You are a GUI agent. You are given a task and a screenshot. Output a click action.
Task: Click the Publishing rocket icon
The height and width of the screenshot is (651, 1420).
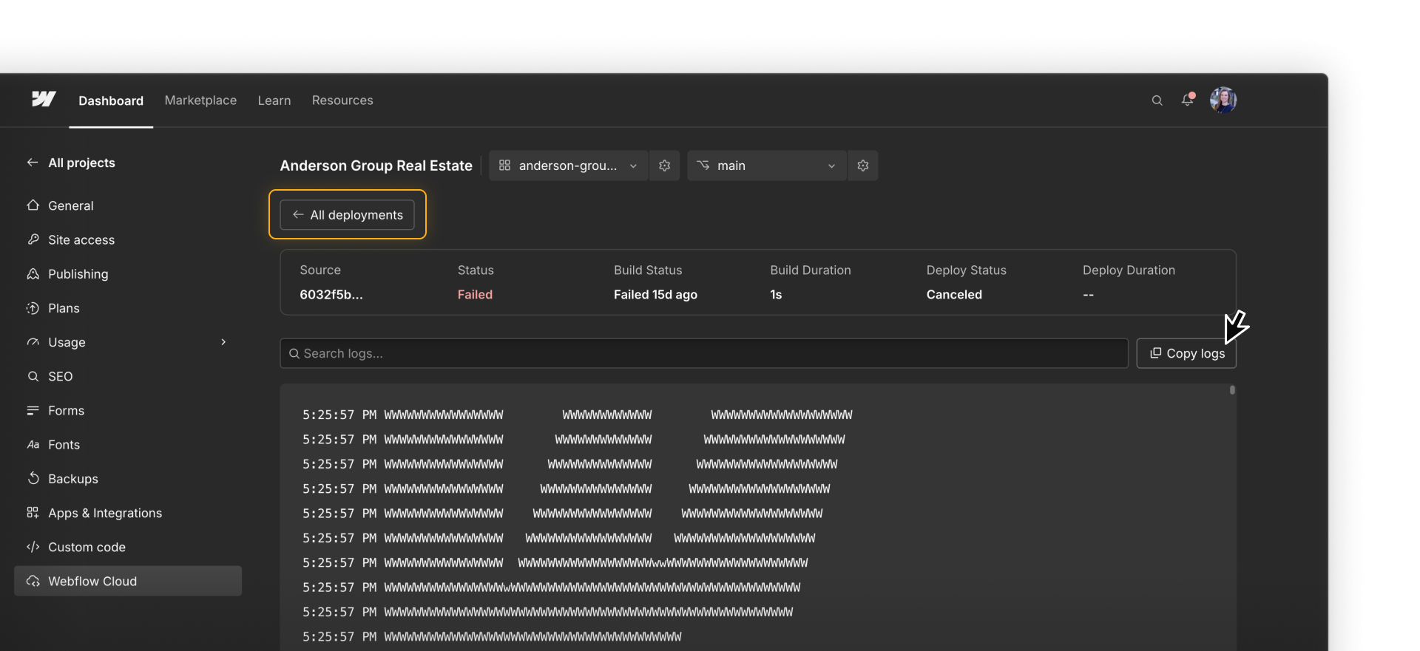(33, 273)
